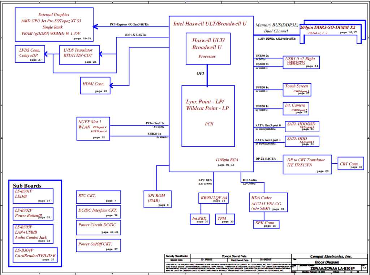
Task: Select the Intel Haswell ULT/Broadwell U title
Action: point(210,23)
